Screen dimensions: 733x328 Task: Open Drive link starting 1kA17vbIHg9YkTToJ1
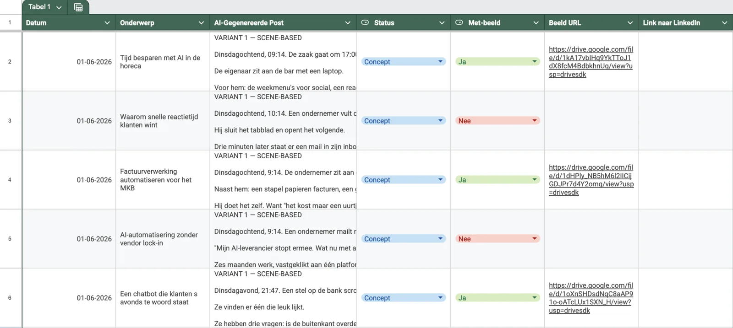(x=591, y=62)
